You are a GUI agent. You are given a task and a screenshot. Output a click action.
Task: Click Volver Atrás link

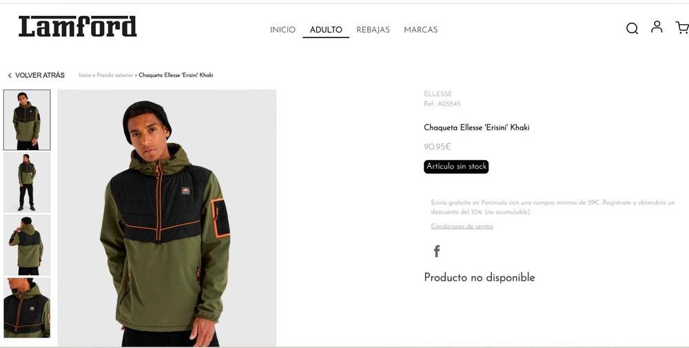pyautogui.click(x=39, y=75)
